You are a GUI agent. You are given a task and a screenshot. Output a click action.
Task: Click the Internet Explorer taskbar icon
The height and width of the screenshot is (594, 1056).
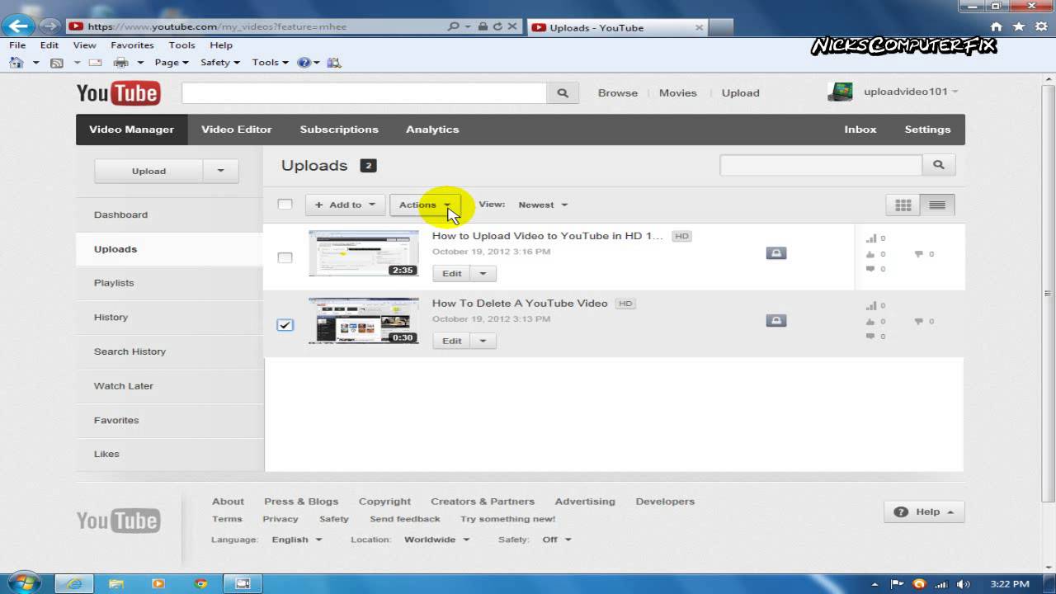(75, 583)
